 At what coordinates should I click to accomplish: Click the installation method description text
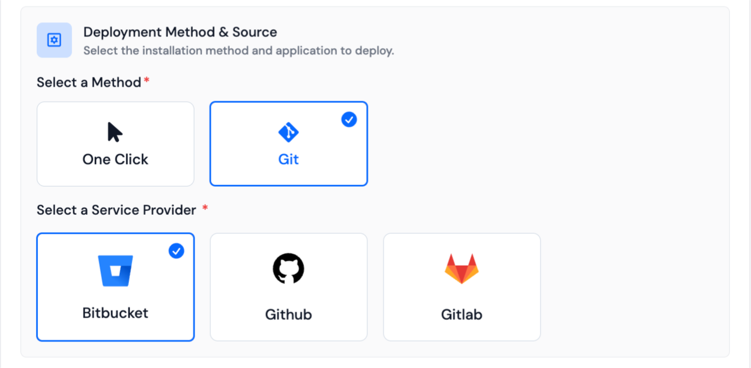[238, 51]
